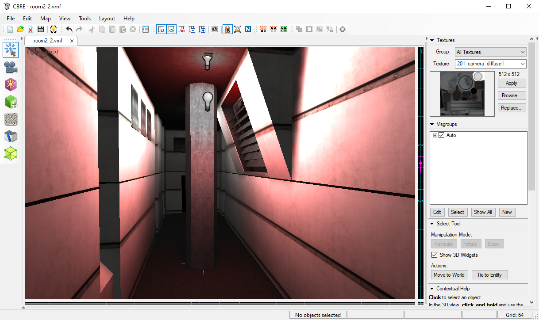Select the Texture Application tool

(x=11, y=119)
